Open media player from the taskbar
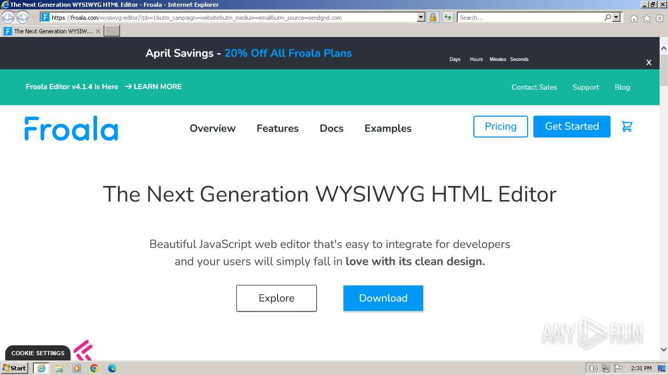This screenshot has width=668, height=375. pos(77,368)
